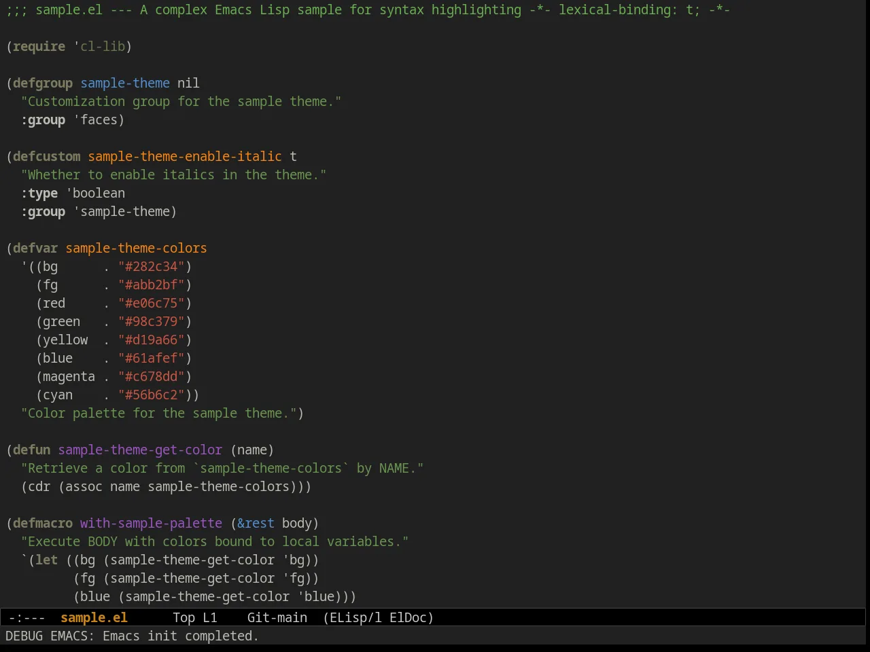Place cursor on the 'require' keyword
870x652 pixels.
click(39, 46)
